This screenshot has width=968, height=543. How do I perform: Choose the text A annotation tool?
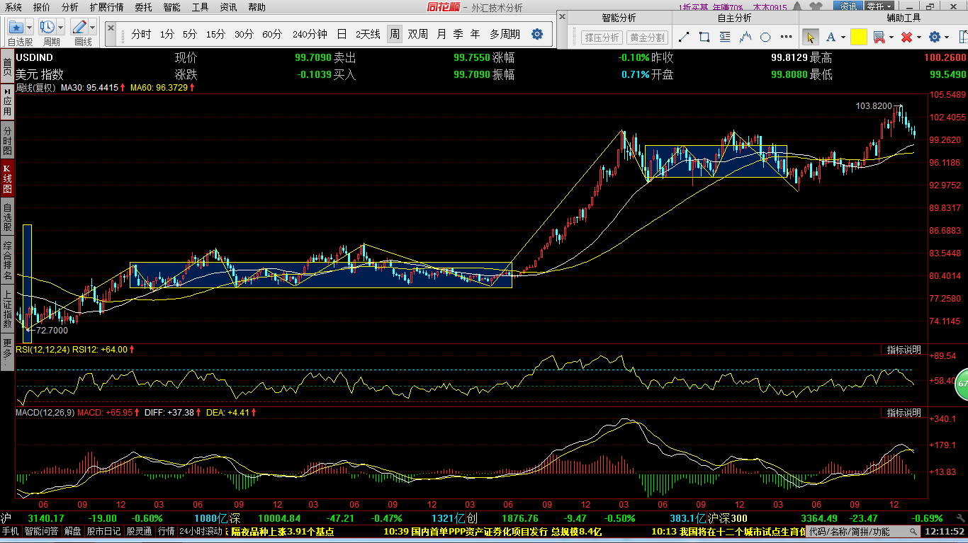point(831,37)
